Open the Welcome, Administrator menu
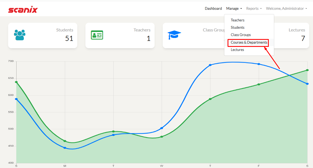The image size is (313, 168). tap(286, 9)
